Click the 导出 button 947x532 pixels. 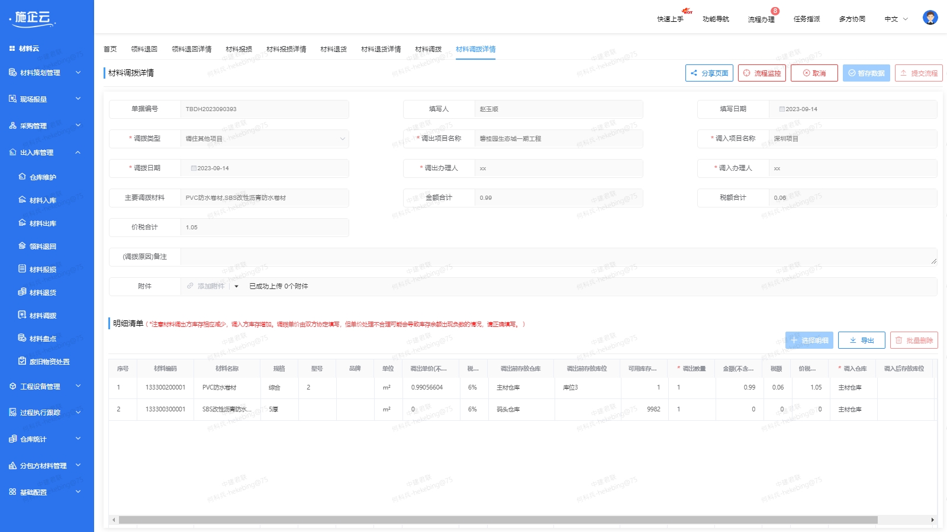[862, 340]
